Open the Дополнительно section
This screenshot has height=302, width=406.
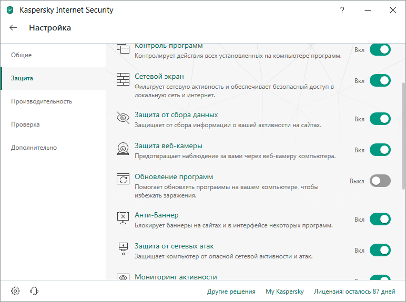[53, 148]
